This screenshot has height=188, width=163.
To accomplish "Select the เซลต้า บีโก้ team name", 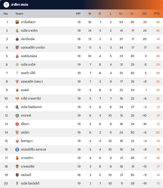I will point(28,73).
